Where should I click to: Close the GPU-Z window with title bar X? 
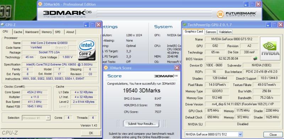pyautogui.click(x=280, y=25)
